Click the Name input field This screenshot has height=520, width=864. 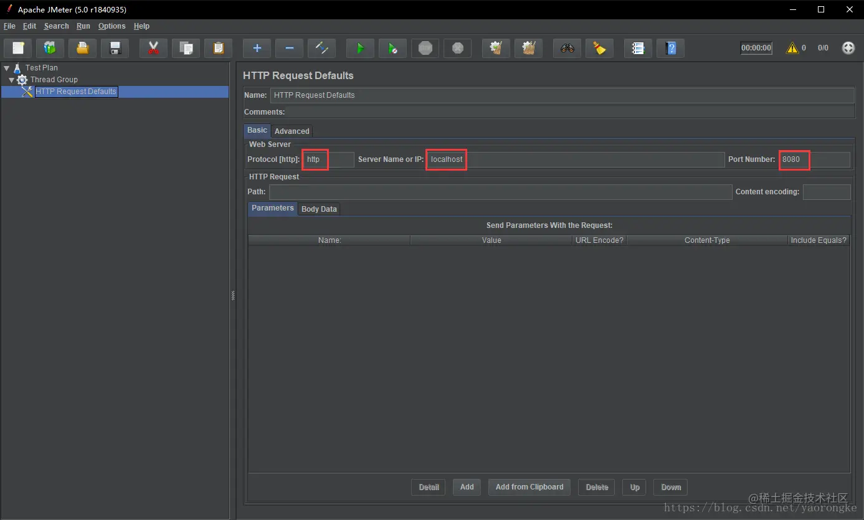click(x=563, y=95)
